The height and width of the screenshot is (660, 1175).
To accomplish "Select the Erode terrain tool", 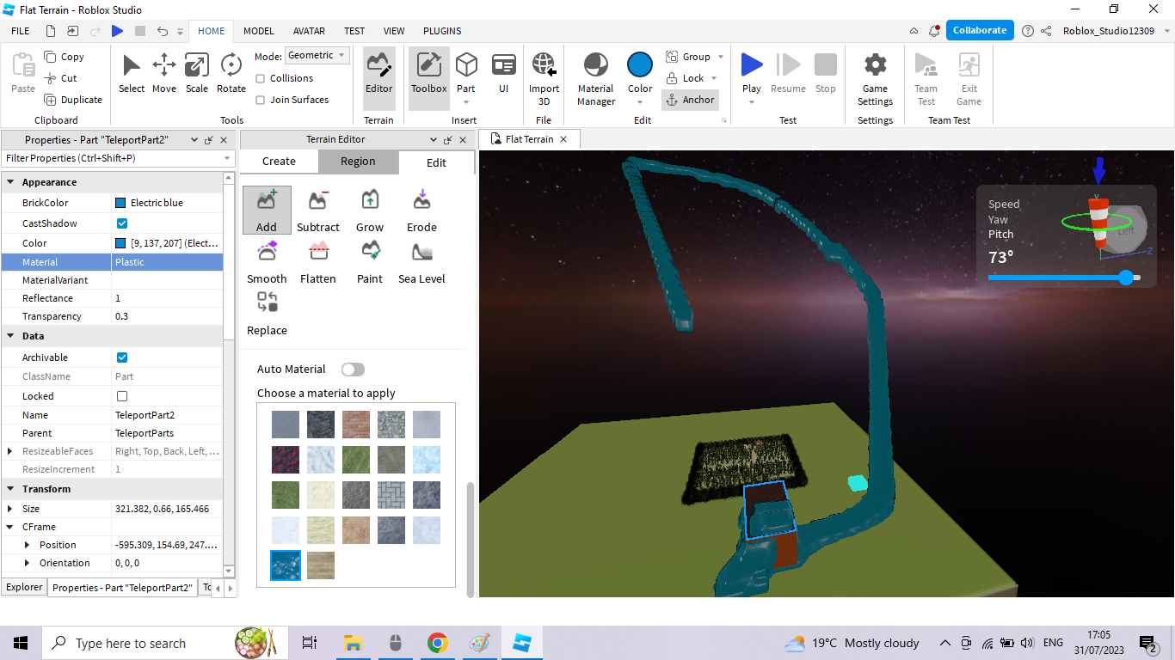I will click(421, 211).
